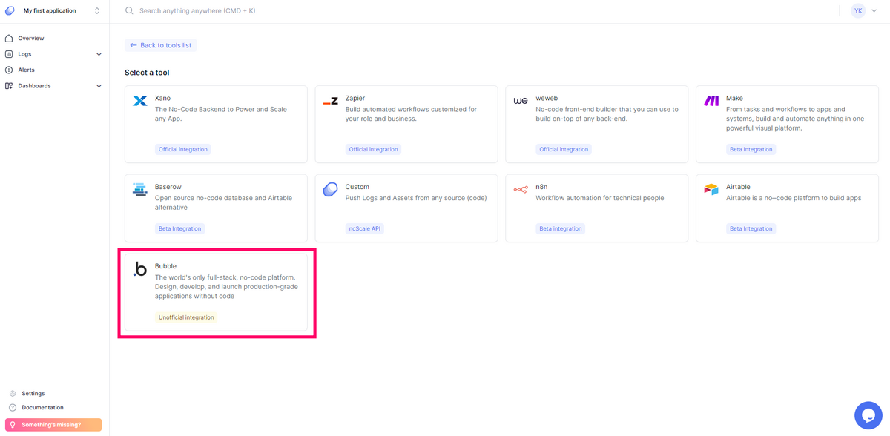Image resolution: width=890 pixels, height=436 pixels.
Task: Click the Logs sidebar icon
Action: pos(9,54)
